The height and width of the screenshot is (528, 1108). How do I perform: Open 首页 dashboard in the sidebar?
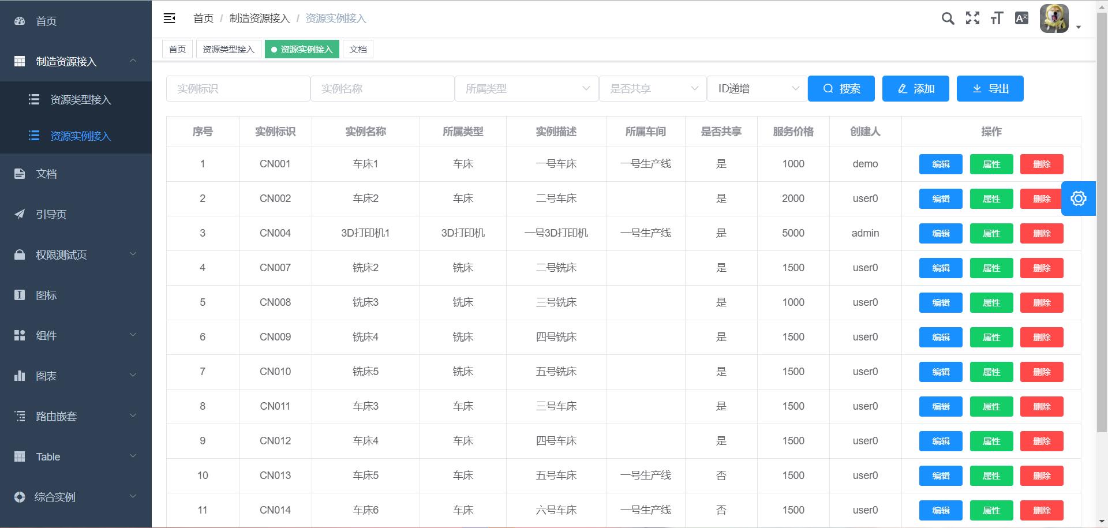click(x=46, y=21)
